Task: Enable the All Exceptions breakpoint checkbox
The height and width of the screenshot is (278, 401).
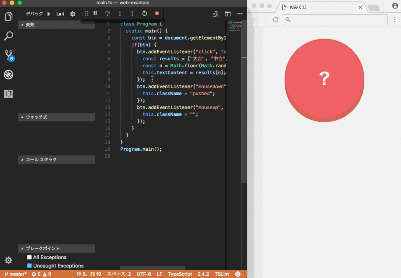Action: tap(29, 257)
